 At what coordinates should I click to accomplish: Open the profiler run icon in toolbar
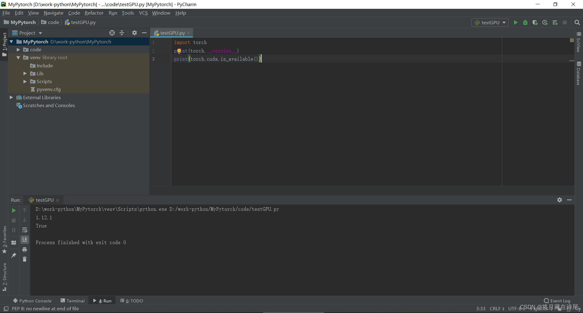pyautogui.click(x=545, y=22)
